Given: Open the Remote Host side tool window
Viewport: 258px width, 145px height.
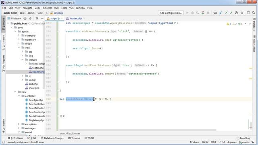Looking at the screenshot, I should point(254,43).
